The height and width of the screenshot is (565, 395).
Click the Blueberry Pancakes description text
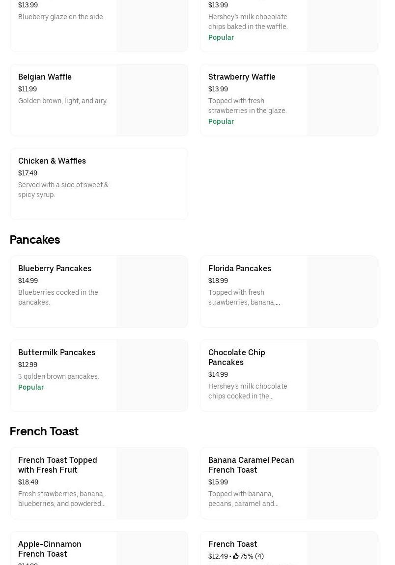pos(58,297)
